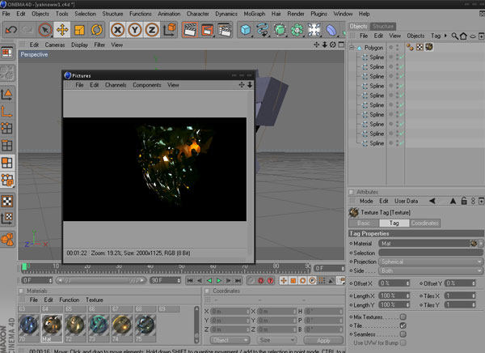Screen dimensions: 485x353
Task: Open the MoGraph menu
Action: pos(255,14)
